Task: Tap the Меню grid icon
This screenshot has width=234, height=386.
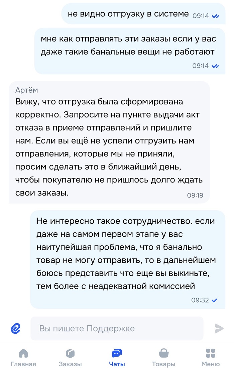Action: click(211, 353)
